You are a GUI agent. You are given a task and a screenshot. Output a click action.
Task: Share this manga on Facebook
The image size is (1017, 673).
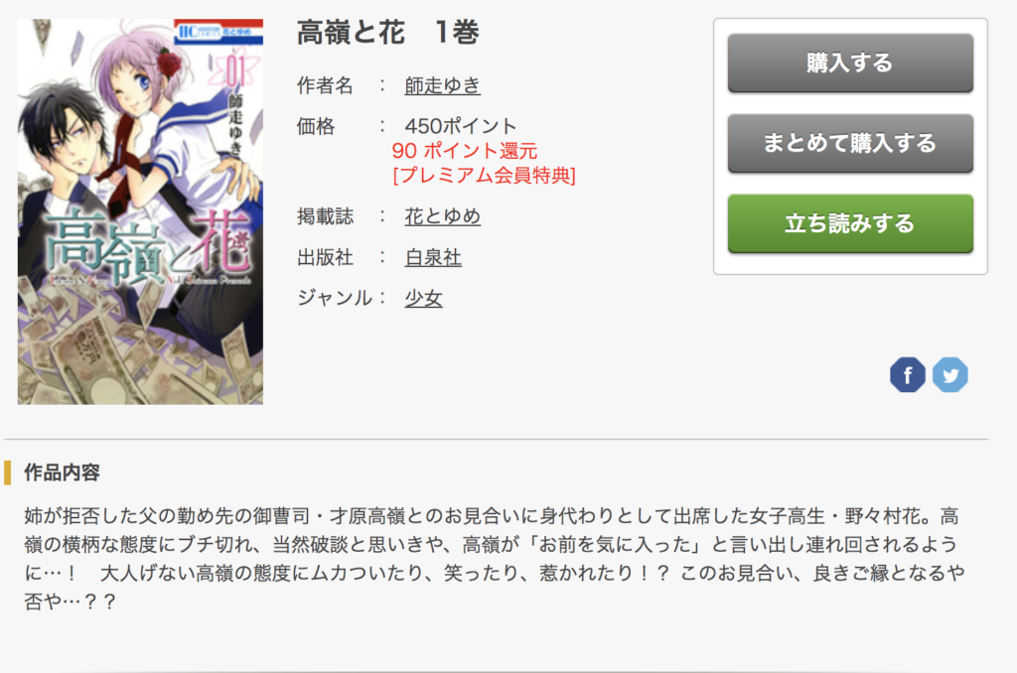click(908, 375)
